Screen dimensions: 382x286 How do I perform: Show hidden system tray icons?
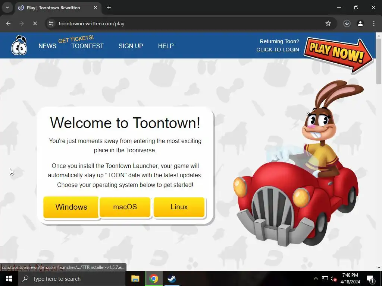316,279
